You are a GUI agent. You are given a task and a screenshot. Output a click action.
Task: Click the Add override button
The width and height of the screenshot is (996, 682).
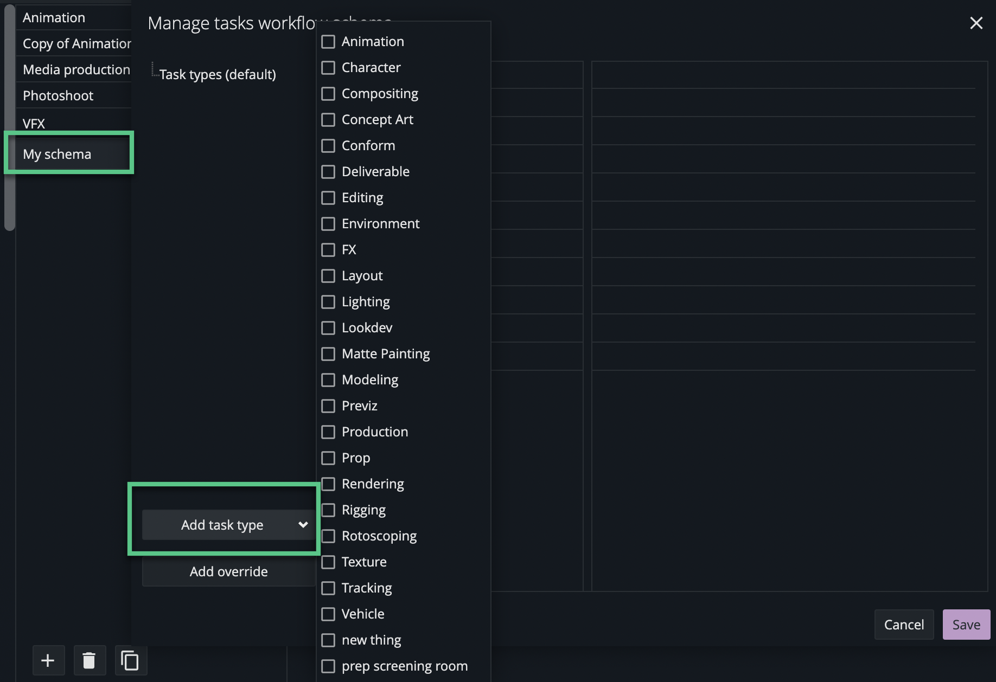[x=228, y=571]
